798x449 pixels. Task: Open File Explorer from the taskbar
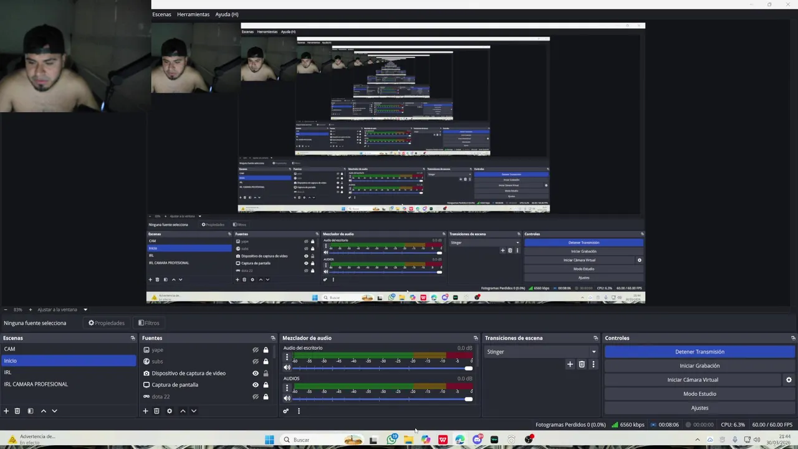click(x=408, y=440)
